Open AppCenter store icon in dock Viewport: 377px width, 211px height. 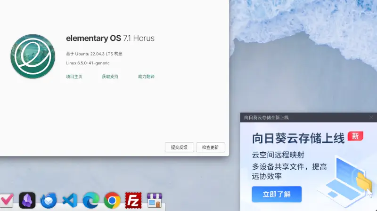click(155, 200)
